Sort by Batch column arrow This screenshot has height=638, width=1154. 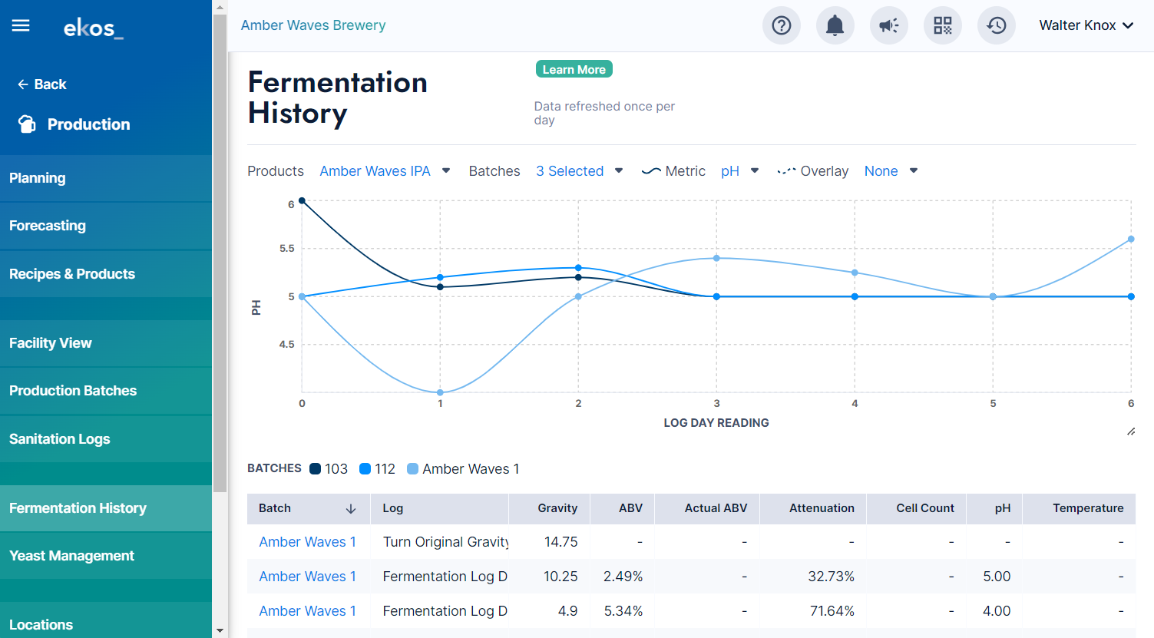click(x=351, y=508)
